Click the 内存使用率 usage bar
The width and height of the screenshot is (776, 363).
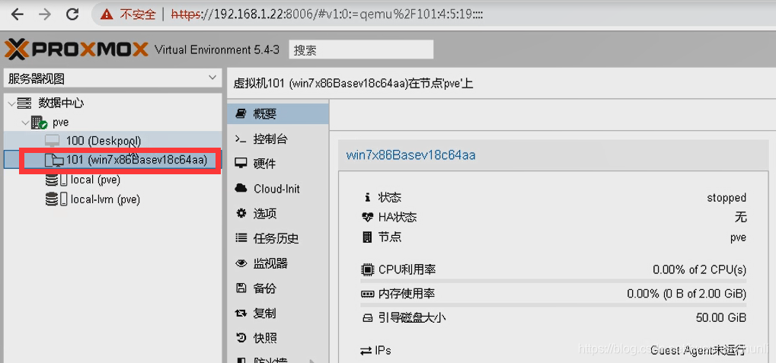click(x=554, y=304)
